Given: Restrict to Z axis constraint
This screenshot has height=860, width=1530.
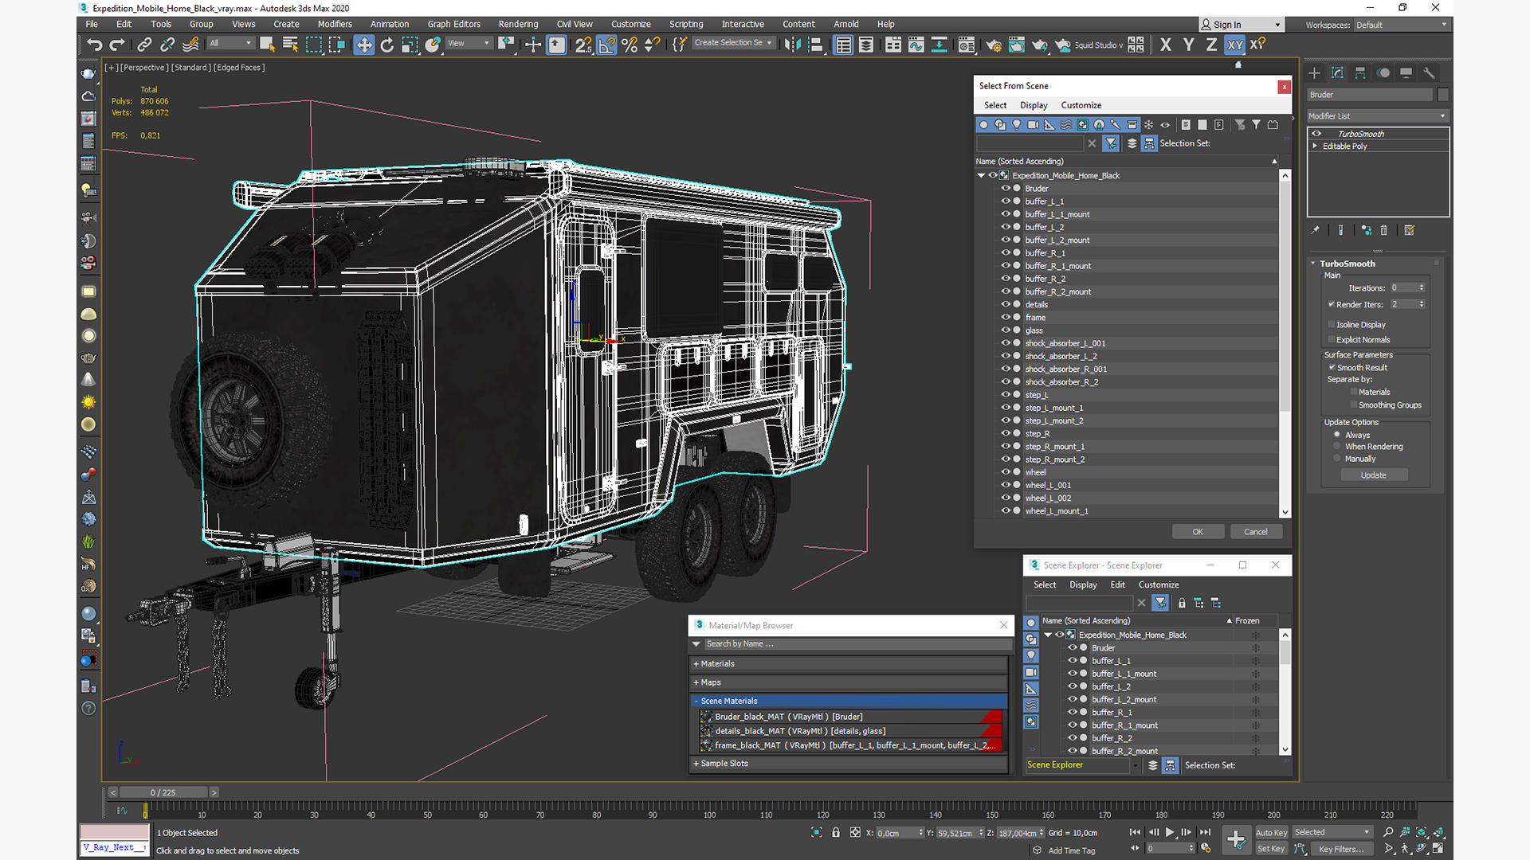Looking at the screenshot, I should (1211, 45).
